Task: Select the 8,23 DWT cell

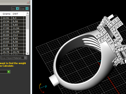Action: point(18,45)
